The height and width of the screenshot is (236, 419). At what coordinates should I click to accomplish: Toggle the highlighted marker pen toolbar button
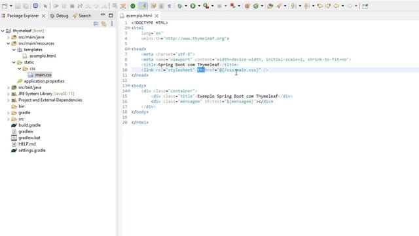pyautogui.click(x=143, y=6)
